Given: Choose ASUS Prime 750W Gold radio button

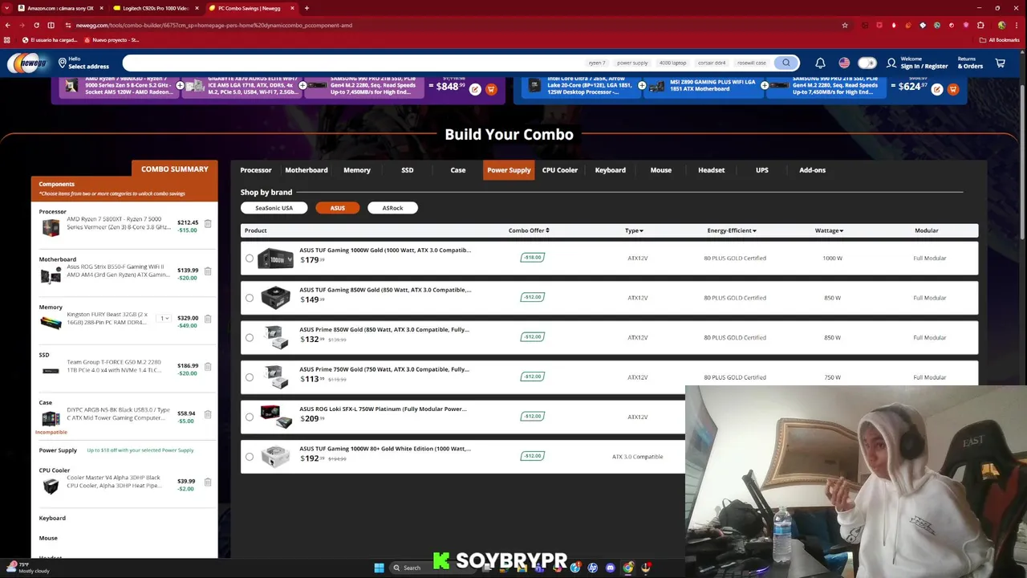Looking at the screenshot, I should [x=250, y=377].
